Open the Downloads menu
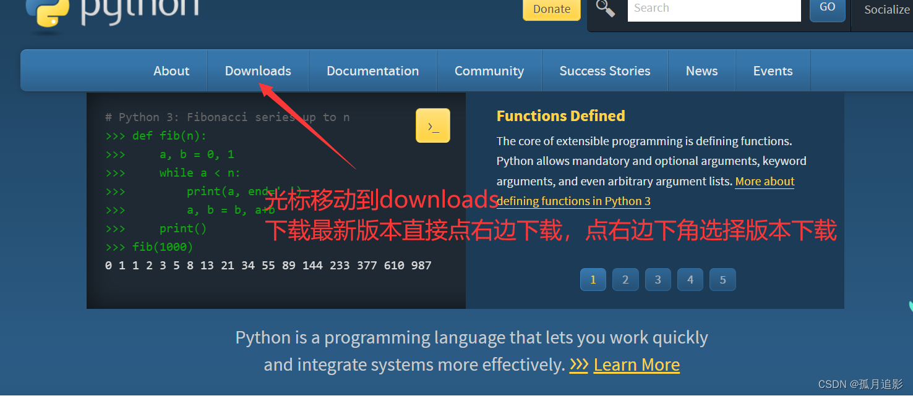Image resolution: width=913 pixels, height=396 pixels. (258, 71)
